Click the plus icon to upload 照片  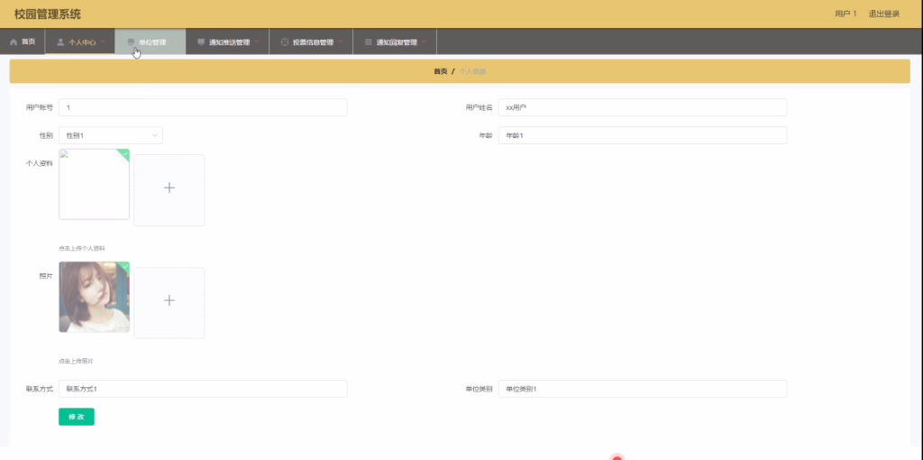tap(169, 300)
